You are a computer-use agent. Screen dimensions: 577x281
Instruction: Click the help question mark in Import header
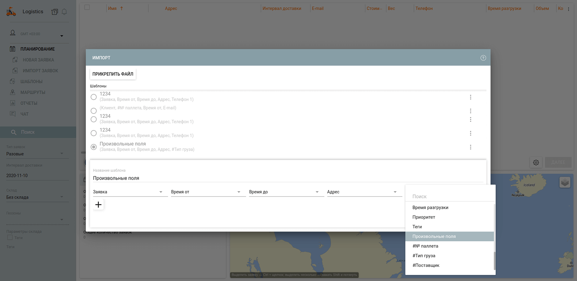483,58
